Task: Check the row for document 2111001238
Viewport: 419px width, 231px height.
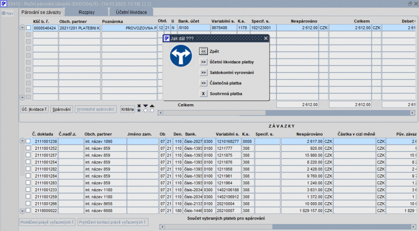Action: click(x=28, y=141)
